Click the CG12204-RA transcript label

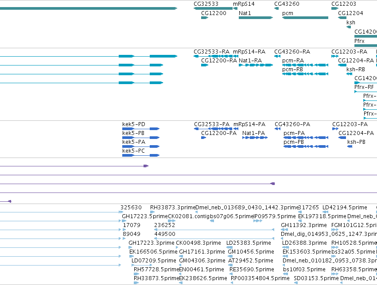356,61
